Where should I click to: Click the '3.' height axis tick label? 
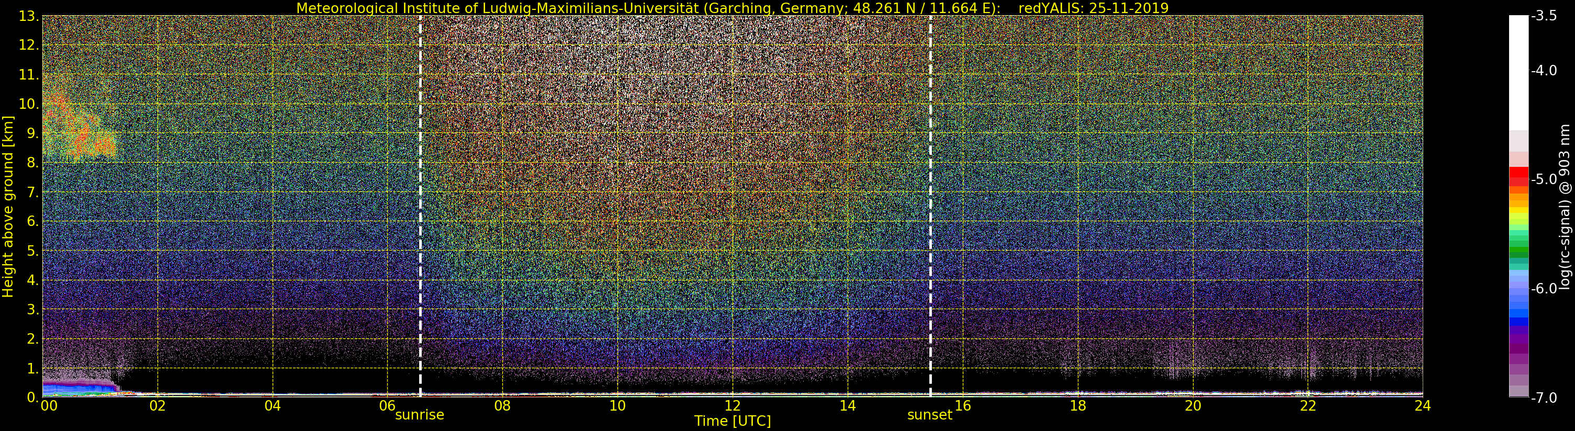click(33, 309)
